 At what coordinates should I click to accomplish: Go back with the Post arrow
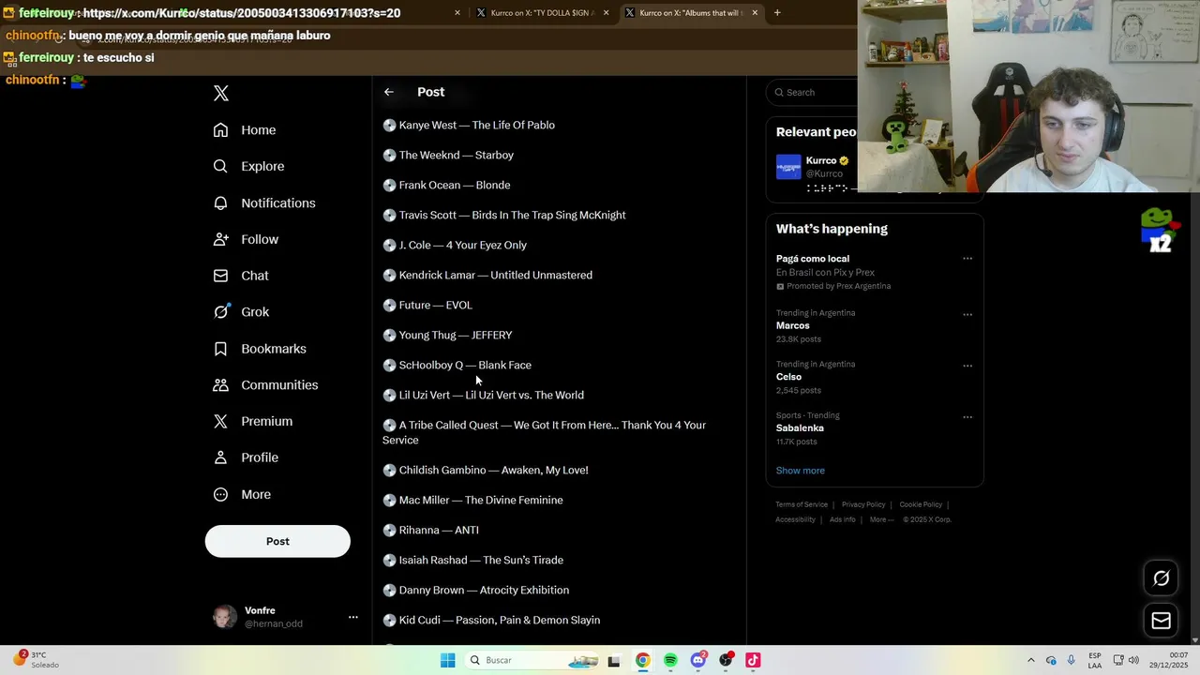(x=389, y=92)
